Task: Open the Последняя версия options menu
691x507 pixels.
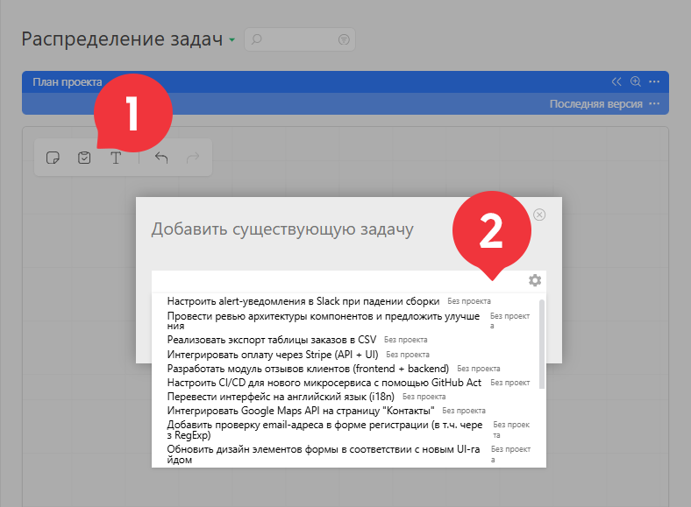Action: (x=654, y=104)
